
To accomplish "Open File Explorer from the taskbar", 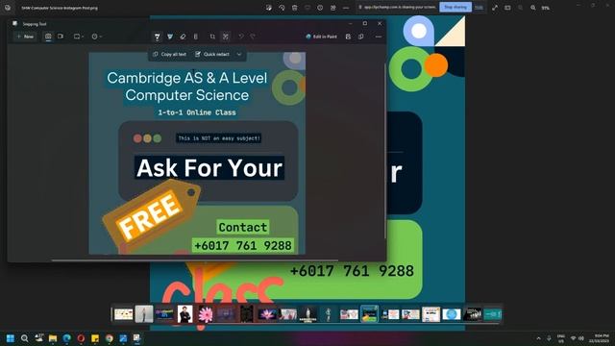I will (x=53, y=338).
